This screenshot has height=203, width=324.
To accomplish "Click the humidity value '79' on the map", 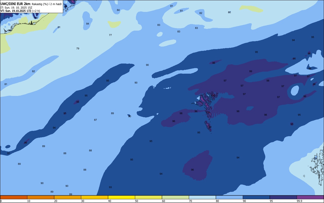I will coord(78,49).
